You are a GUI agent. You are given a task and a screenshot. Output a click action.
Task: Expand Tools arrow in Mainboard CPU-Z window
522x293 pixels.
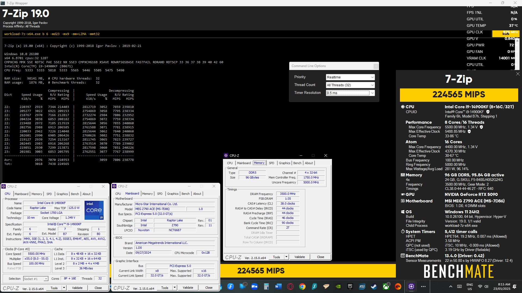point(175,288)
